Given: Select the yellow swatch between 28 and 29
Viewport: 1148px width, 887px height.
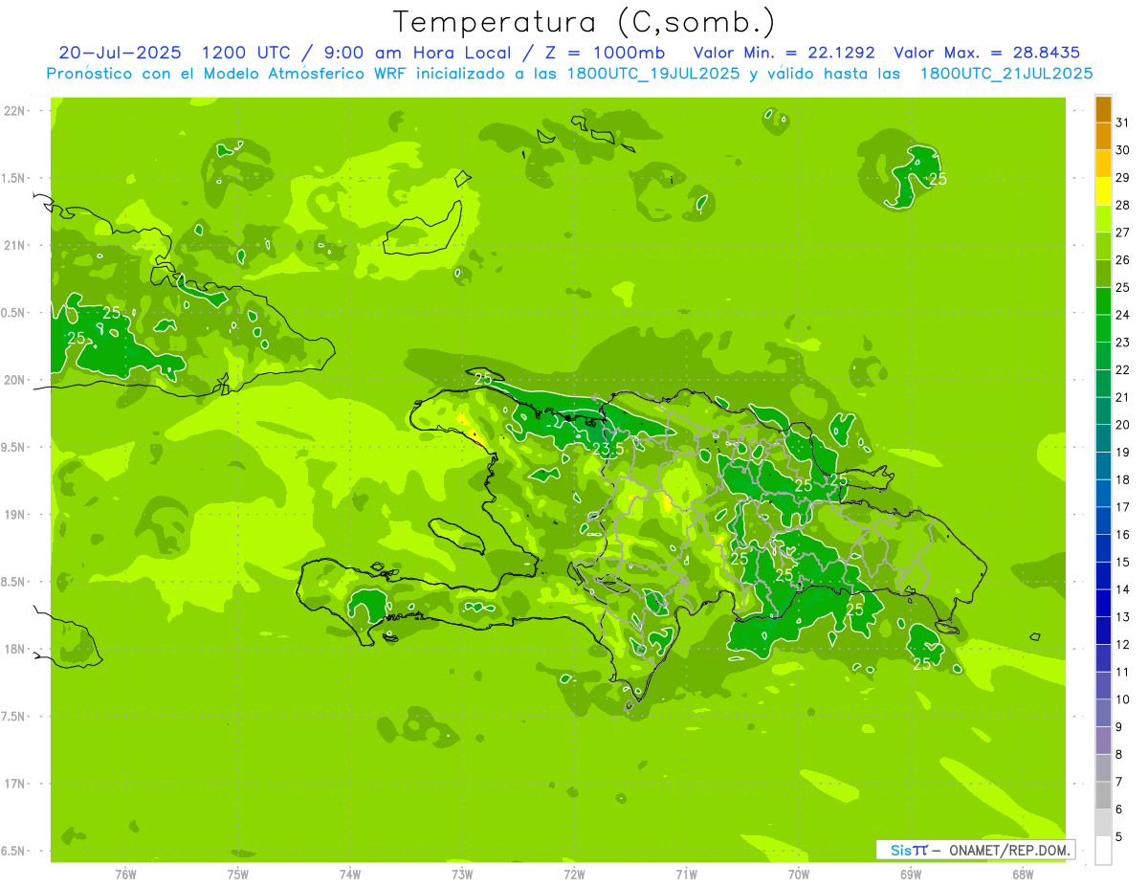Looking at the screenshot, I should [1103, 191].
